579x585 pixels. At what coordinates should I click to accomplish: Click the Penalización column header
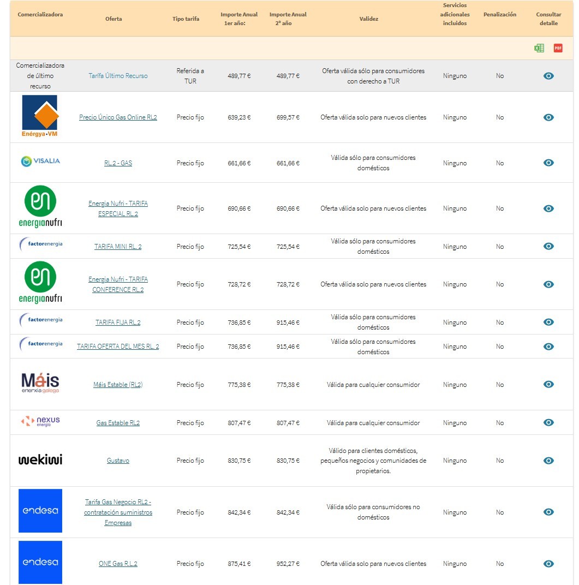[500, 15]
